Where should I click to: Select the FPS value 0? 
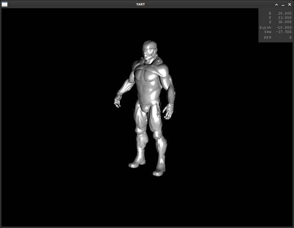tap(290, 38)
